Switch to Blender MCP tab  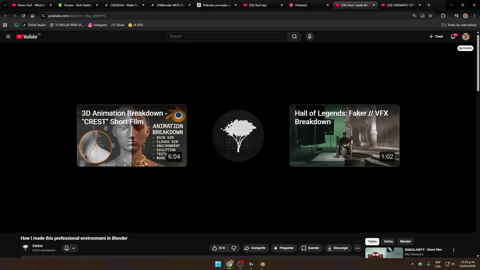point(171,5)
